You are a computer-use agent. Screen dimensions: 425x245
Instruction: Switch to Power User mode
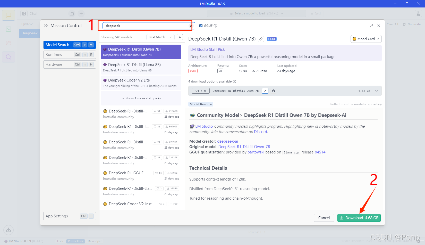click(x=75, y=241)
